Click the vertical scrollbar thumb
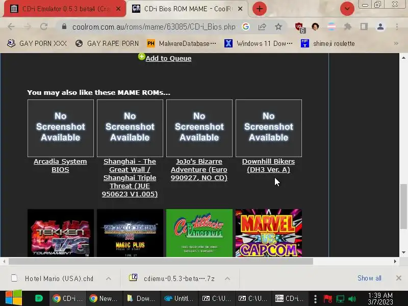 click(x=403, y=207)
